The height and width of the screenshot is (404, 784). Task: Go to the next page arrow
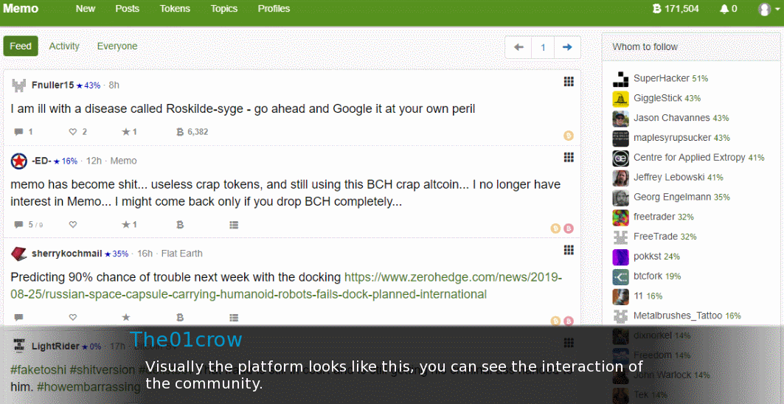[567, 47]
